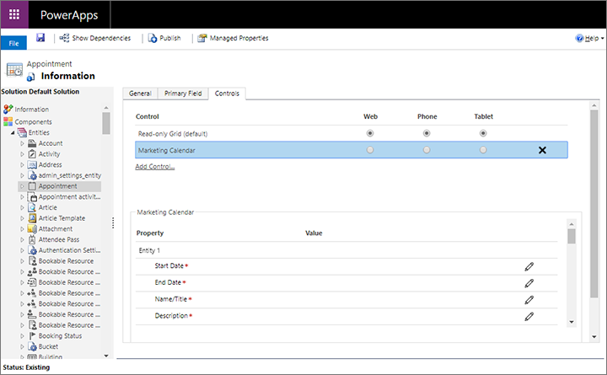Click the Address entity icon
The width and height of the screenshot is (607, 375).
(x=33, y=165)
